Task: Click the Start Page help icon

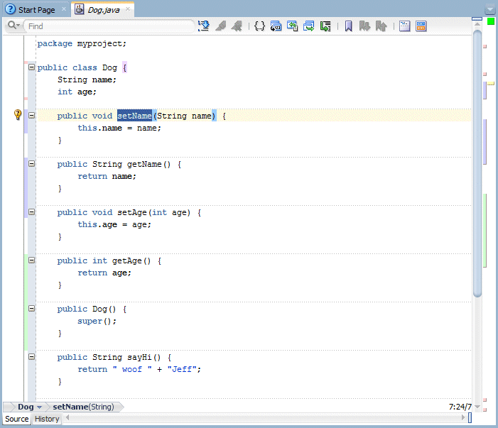Action: point(11,9)
